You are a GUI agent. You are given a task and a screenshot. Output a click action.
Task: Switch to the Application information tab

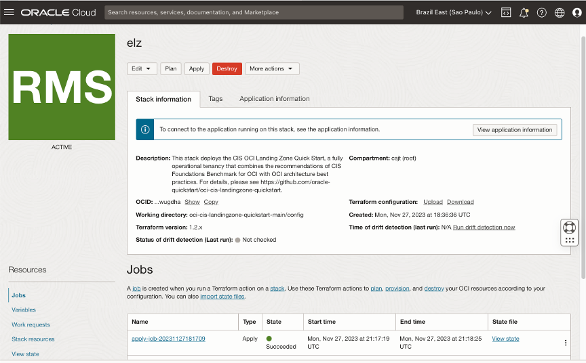tap(274, 99)
